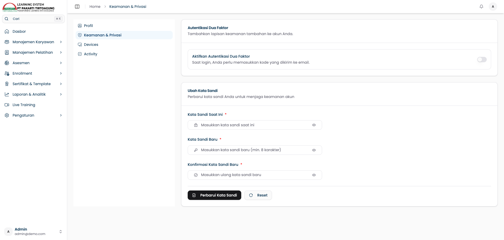504x240 pixels.
Task: Click the search magnifier icon
Action: coord(7,19)
